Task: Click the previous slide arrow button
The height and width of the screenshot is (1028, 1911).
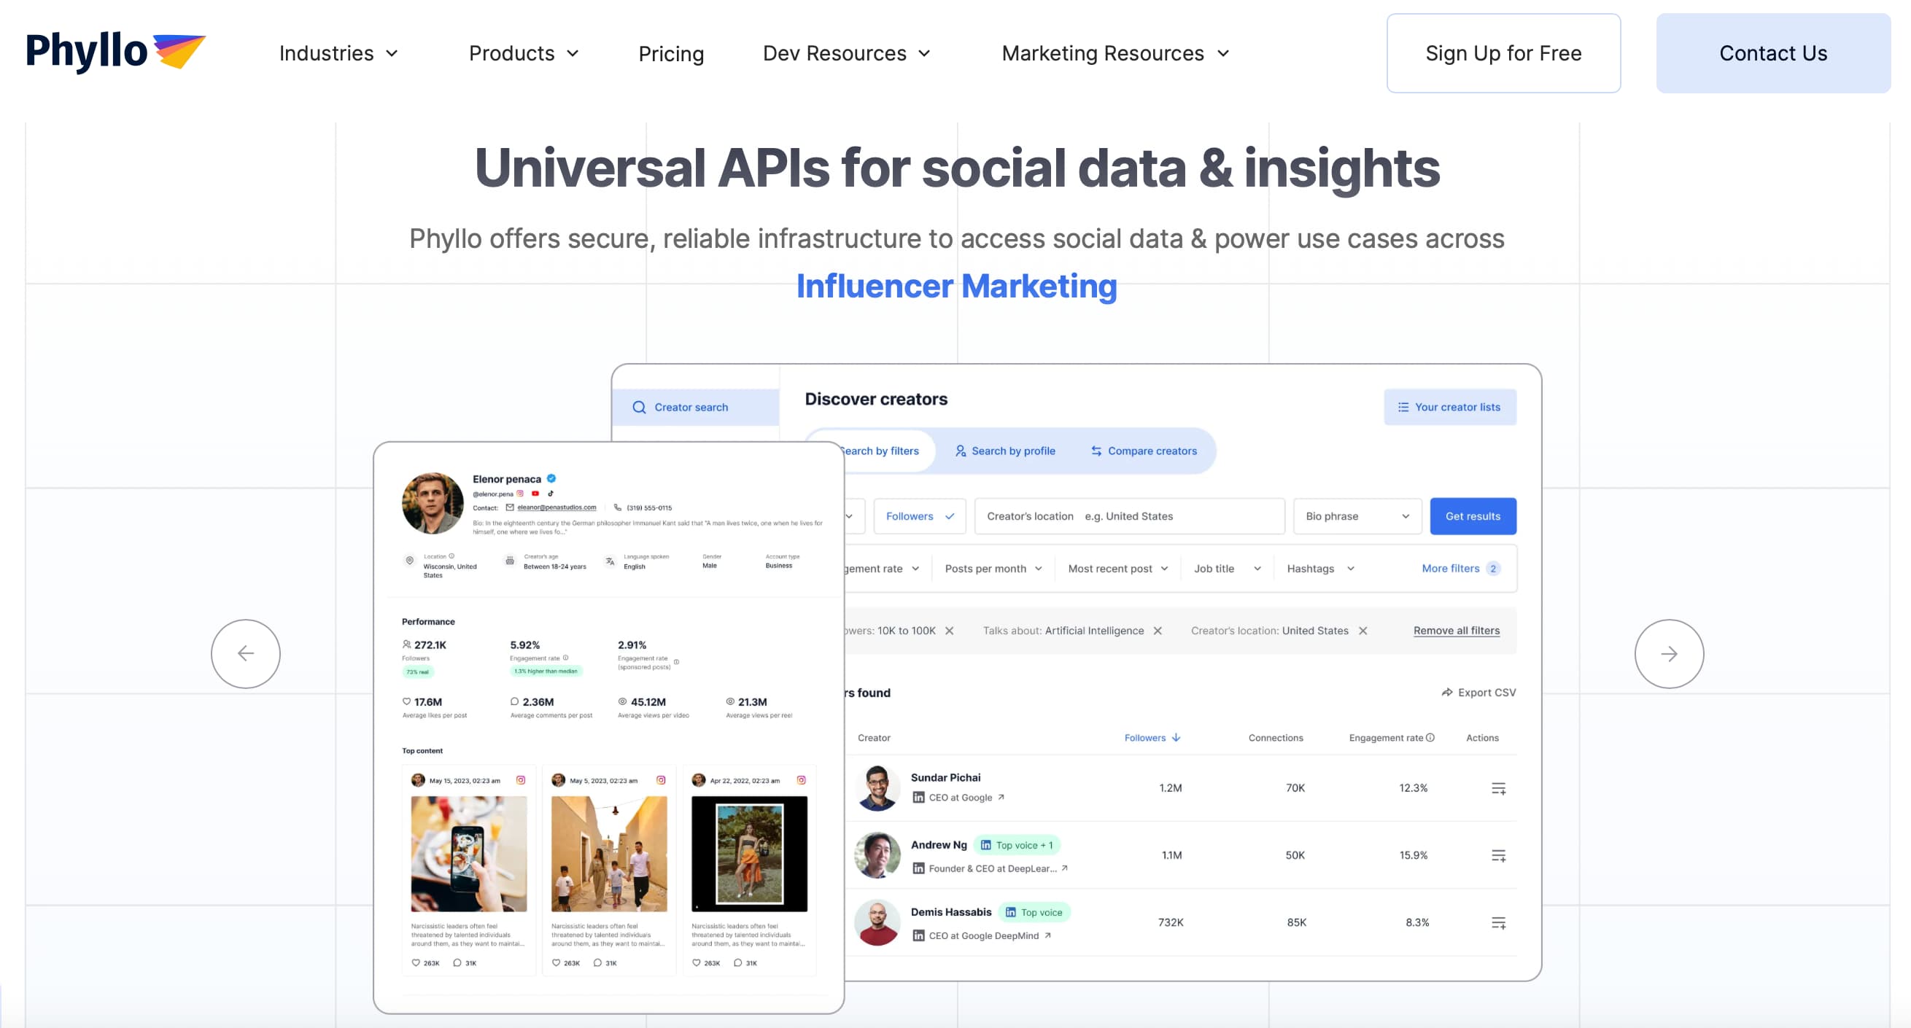Action: point(246,653)
